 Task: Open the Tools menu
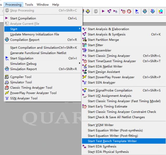(29, 4)
